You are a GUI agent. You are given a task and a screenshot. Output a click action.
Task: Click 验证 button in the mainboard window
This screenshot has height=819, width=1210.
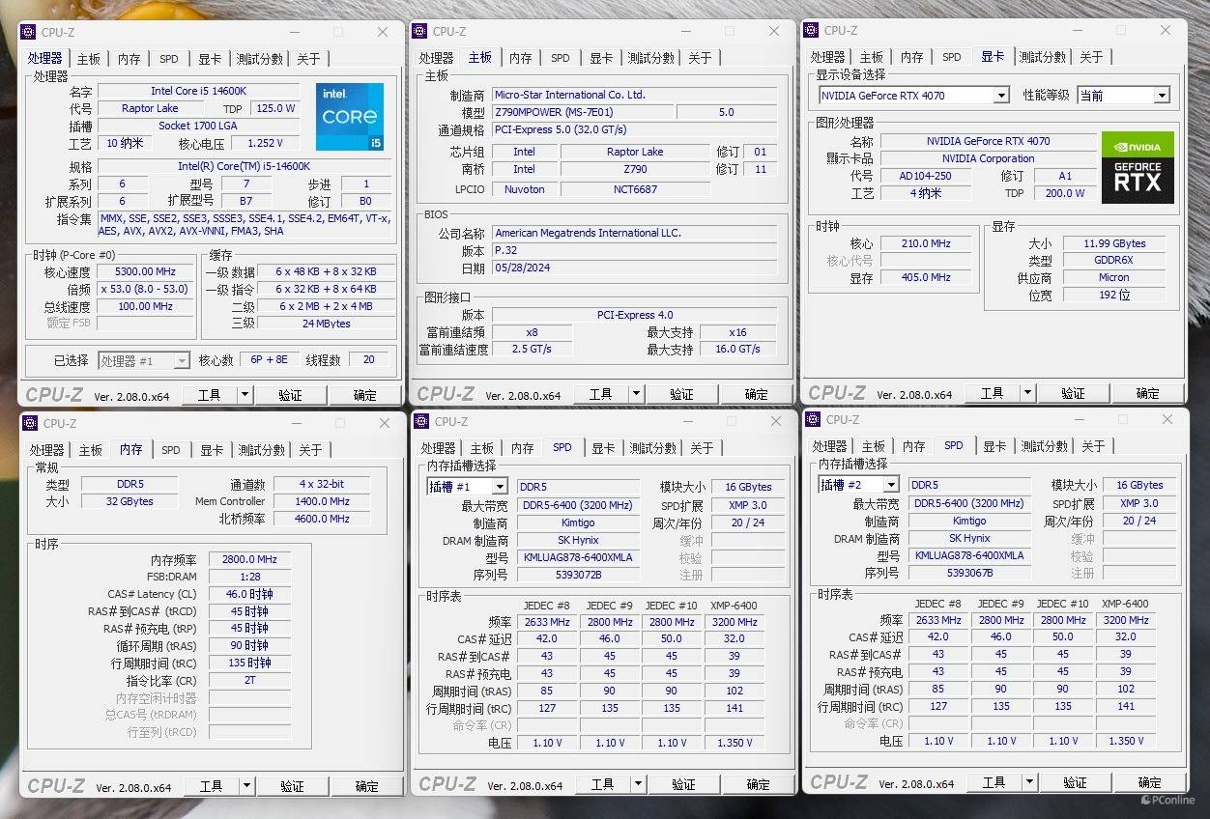[x=682, y=394]
